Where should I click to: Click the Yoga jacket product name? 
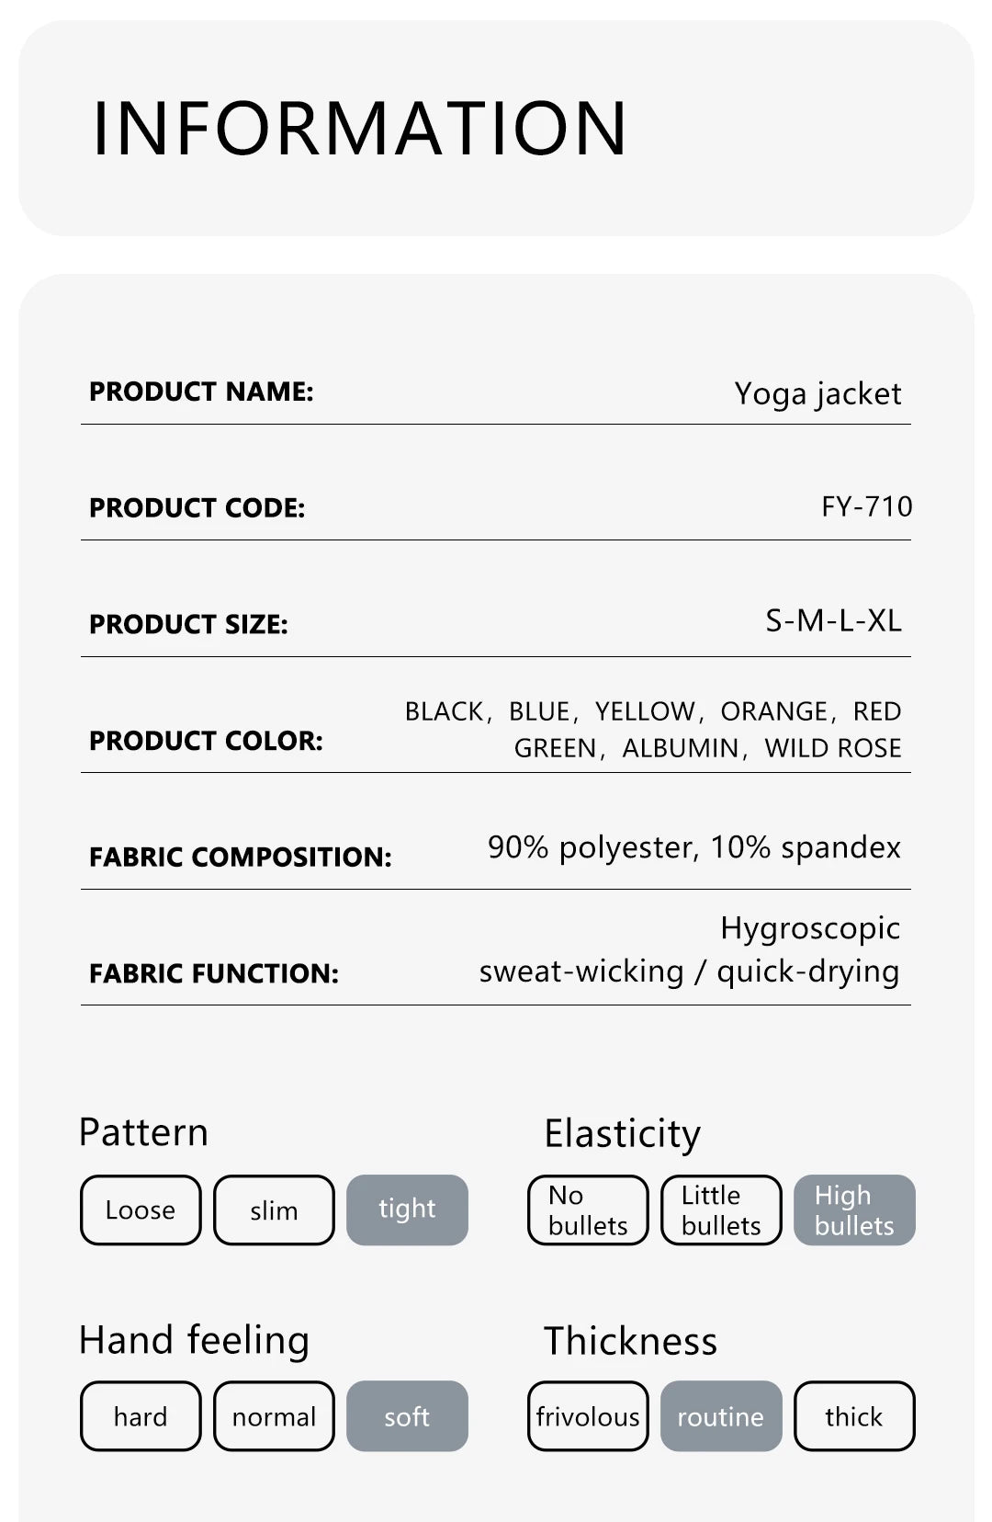coord(817,393)
